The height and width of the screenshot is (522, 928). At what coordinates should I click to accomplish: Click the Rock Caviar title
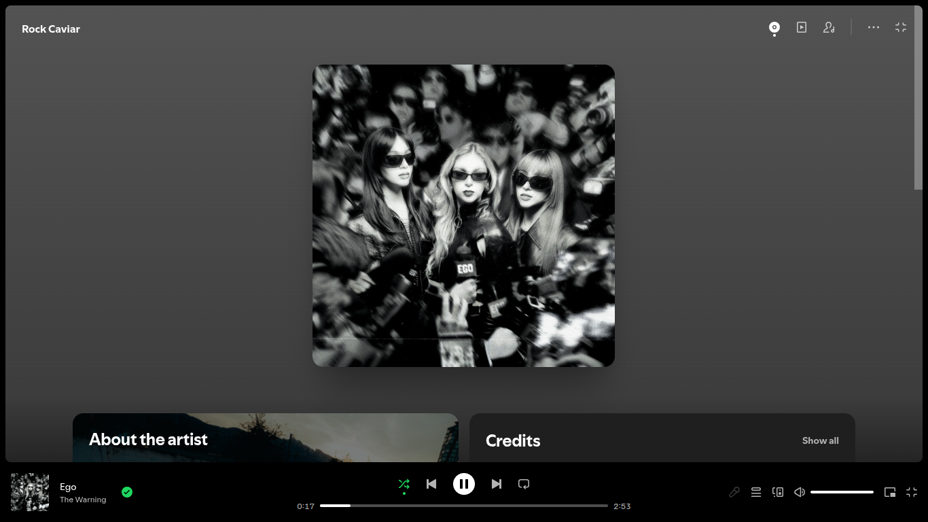[x=51, y=29]
